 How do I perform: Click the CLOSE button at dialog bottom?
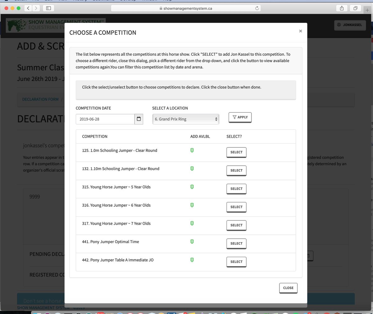288,288
